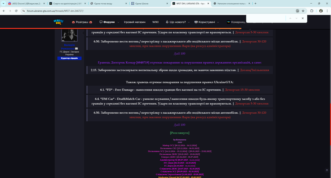Open the Користувачі section
The width and height of the screenshot is (331, 178).
[205, 22]
